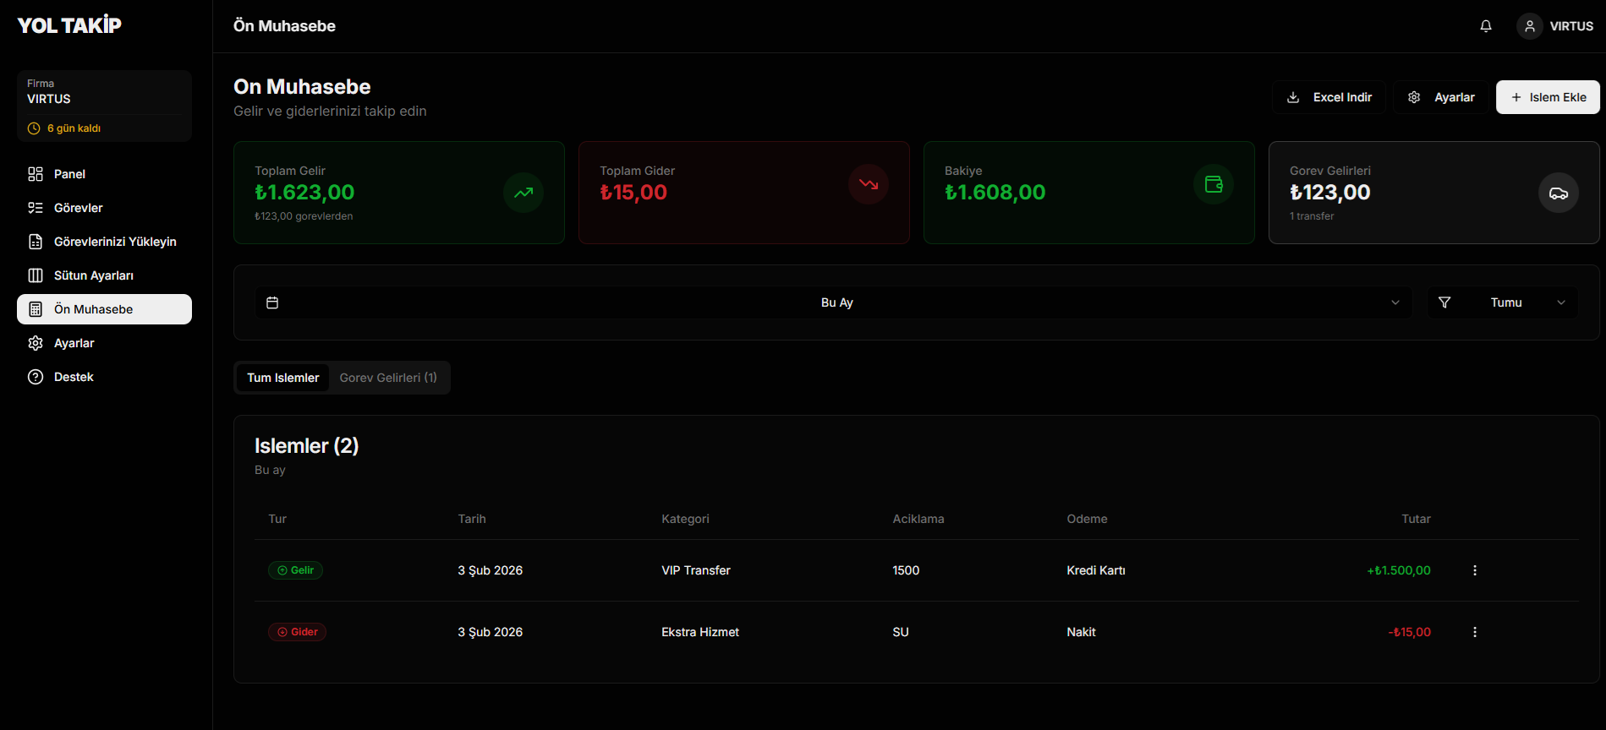The height and width of the screenshot is (730, 1606).
Task: Open three-dot menu for Ekstra Hizmet row
Action: [x=1475, y=632]
